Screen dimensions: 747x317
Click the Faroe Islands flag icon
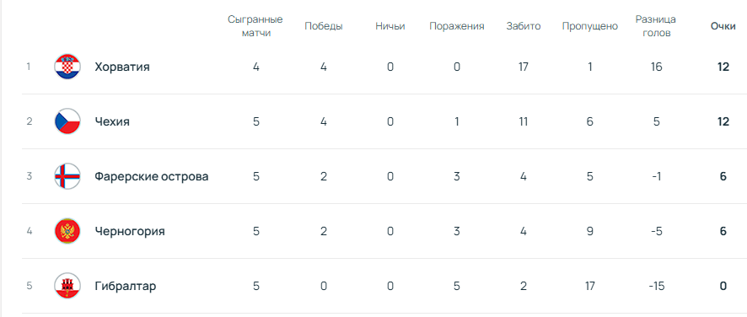(67, 176)
